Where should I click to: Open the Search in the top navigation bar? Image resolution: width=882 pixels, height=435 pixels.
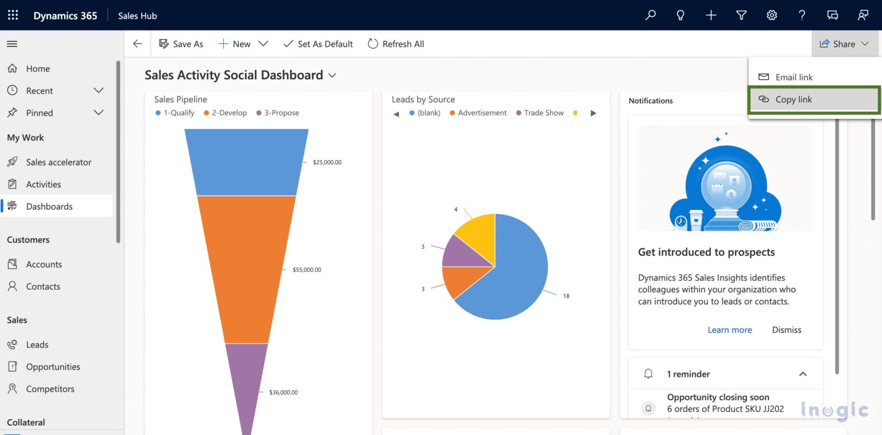pyautogui.click(x=649, y=15)
